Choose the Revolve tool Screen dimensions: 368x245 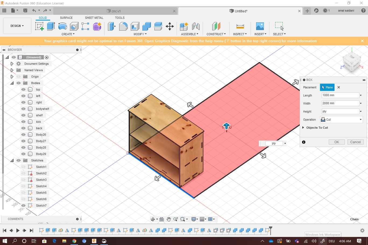(62, 26)
